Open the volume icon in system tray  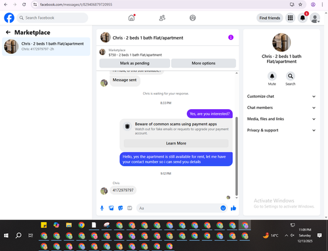tap(293, 235)
